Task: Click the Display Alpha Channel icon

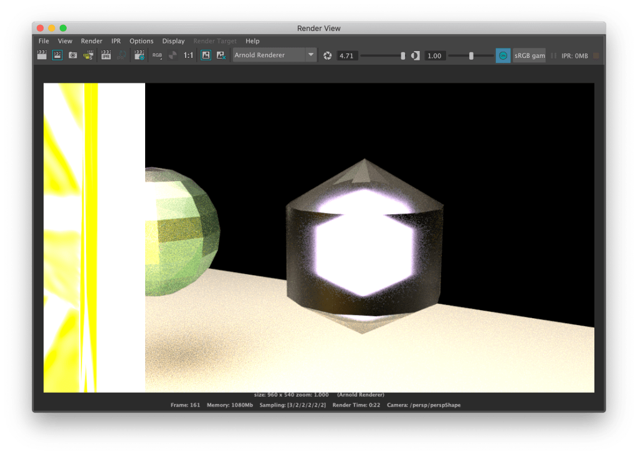Action: [173, 55]
